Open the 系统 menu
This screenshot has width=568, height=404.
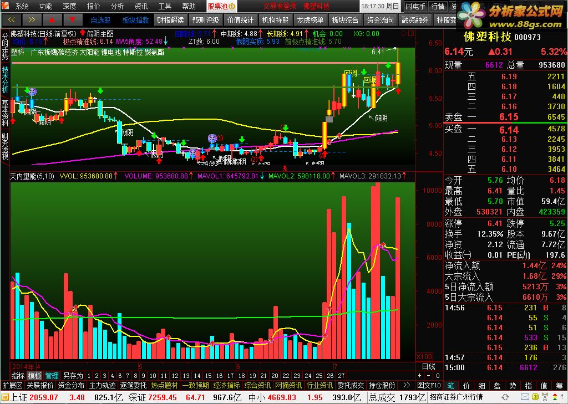22,6
